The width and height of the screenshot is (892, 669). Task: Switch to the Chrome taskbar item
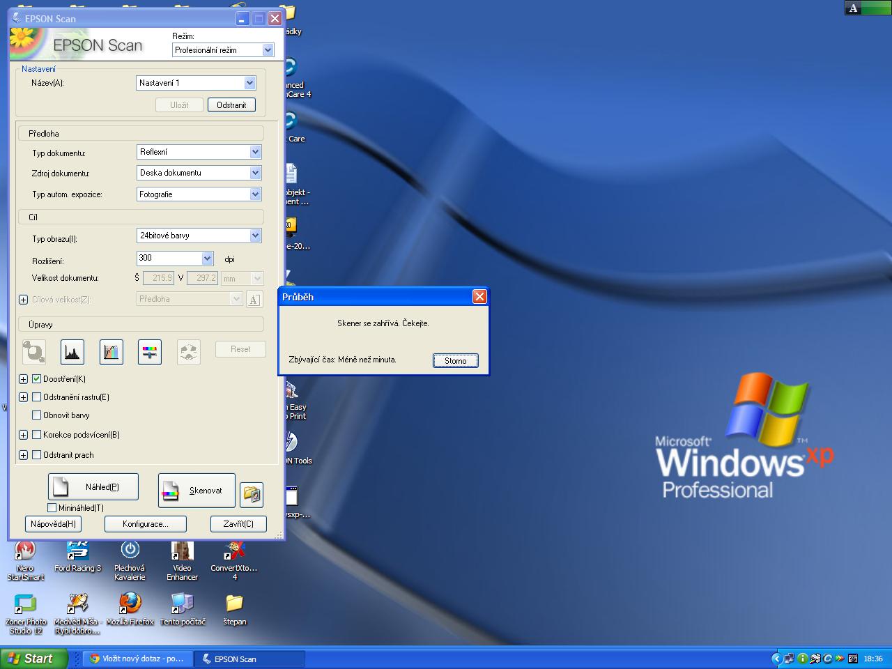click(x=137, y=659)
